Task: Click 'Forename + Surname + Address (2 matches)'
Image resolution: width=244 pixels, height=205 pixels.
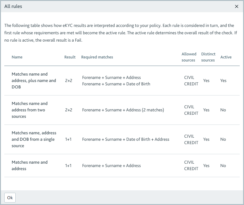Action: [x=123, y=110]
